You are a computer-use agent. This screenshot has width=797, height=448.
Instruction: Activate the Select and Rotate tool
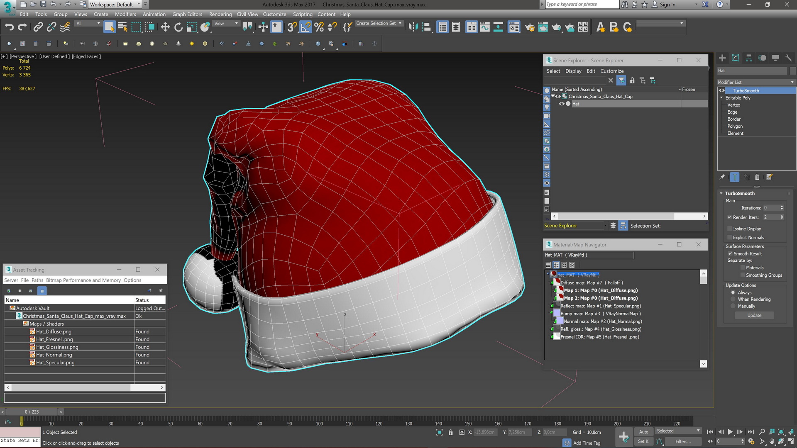tap(178, 27)
